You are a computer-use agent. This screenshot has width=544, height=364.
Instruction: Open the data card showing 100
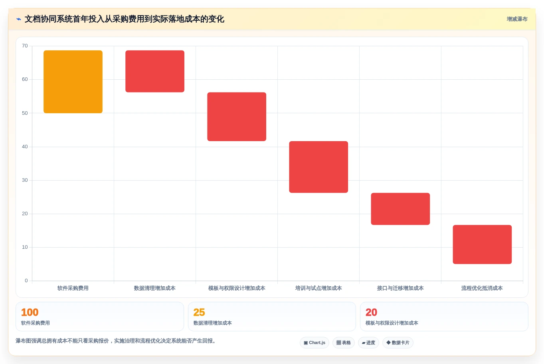(x=100, y=317)
